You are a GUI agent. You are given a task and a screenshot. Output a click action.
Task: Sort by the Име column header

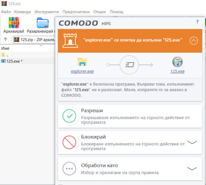(x=5, y=48)
